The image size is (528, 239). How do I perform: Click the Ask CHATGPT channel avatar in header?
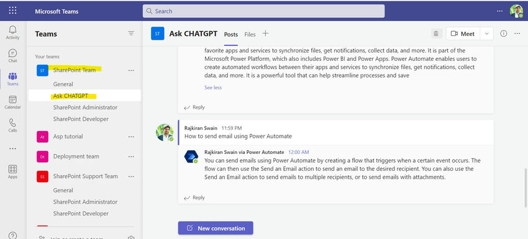pyautogui.click(x=158, y=34)
